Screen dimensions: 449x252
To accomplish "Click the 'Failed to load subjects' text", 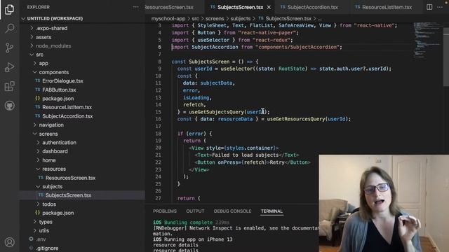I will 245,155.
